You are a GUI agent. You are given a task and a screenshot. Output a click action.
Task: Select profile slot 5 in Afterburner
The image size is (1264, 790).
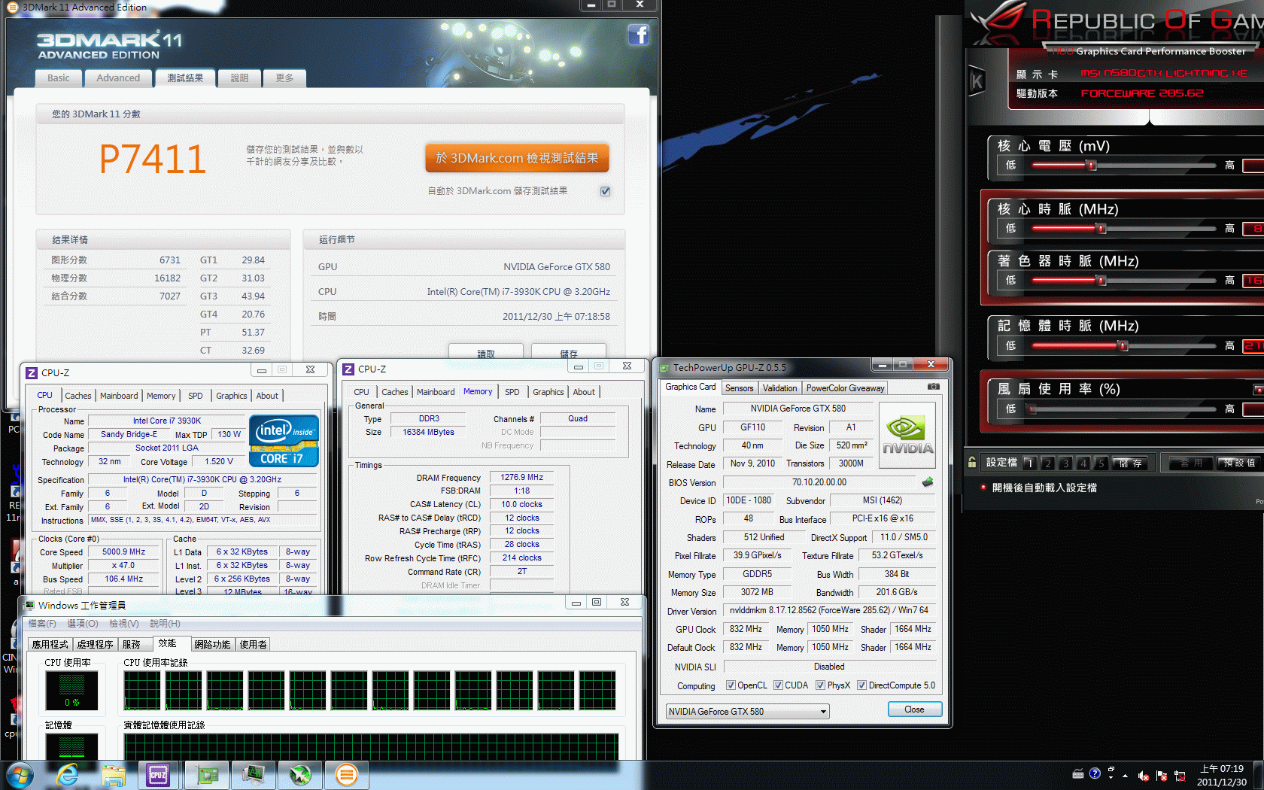[x=1100, y=463]
